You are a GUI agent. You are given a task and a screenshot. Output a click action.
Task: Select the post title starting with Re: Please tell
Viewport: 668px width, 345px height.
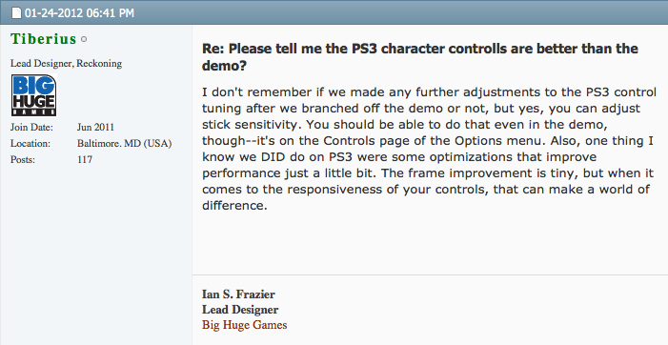pos(420,56)
